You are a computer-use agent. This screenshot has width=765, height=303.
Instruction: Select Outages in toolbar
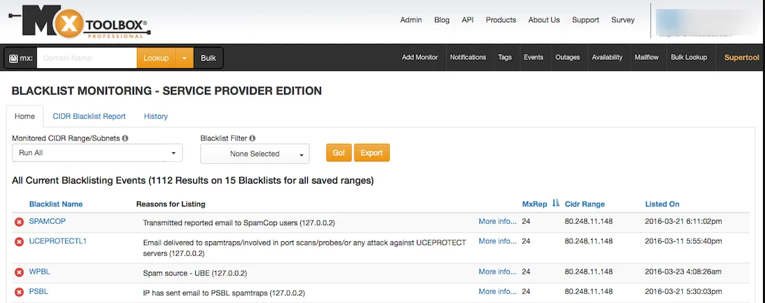(x=568, y=57)
